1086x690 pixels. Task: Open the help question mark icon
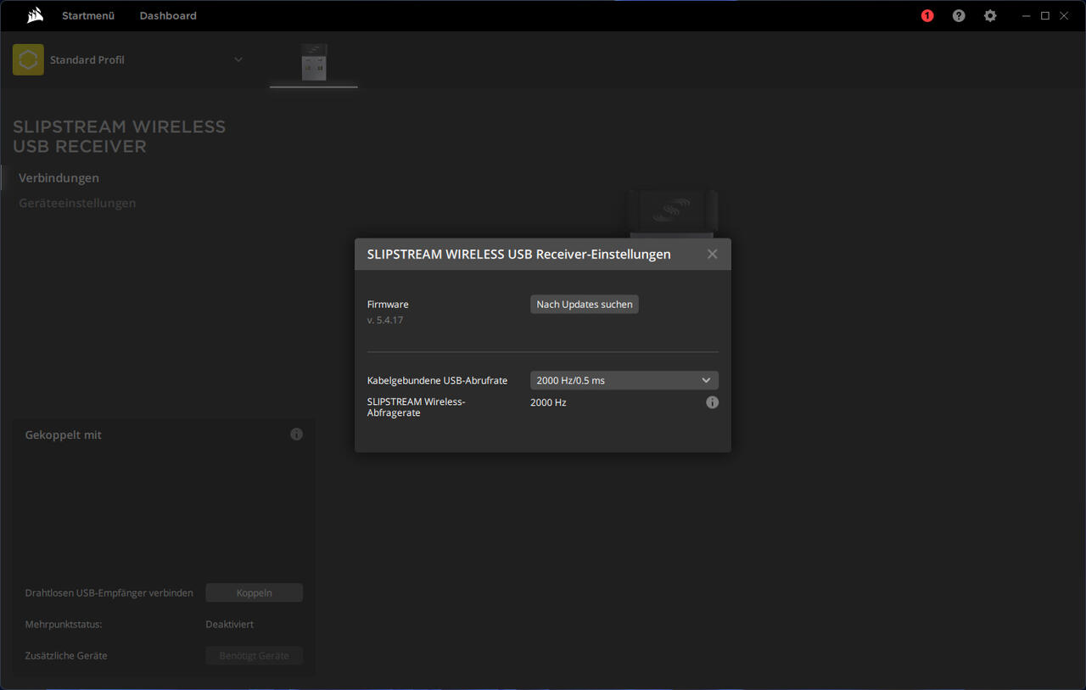[x=959, y=15]
